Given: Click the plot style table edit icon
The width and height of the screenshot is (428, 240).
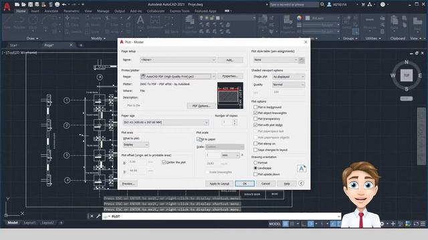Looking at the screenshot, I should [302, 60].
